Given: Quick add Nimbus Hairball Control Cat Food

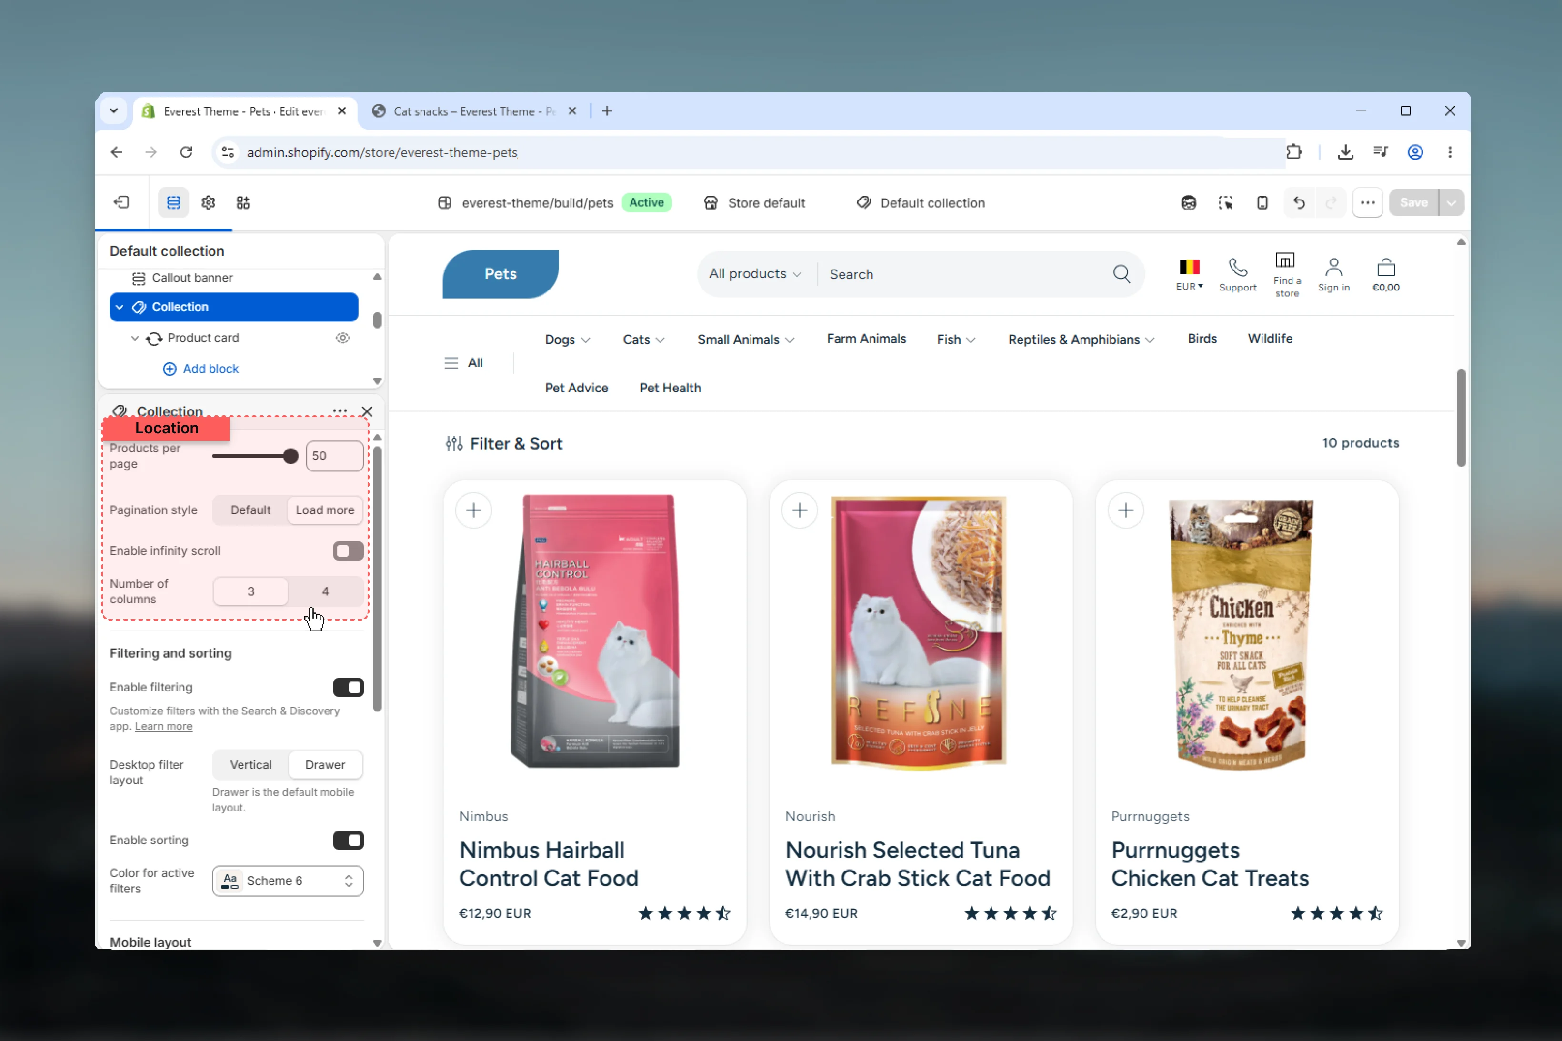Looking at the screenshot, I should [473, 510].
